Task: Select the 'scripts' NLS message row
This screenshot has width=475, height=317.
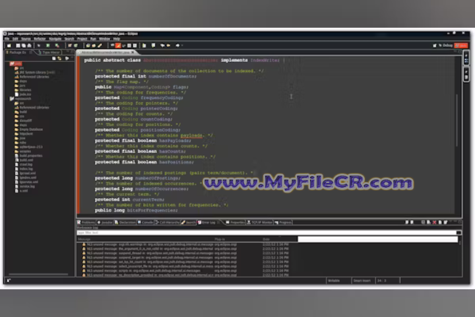Action: [x=185, y=271]
